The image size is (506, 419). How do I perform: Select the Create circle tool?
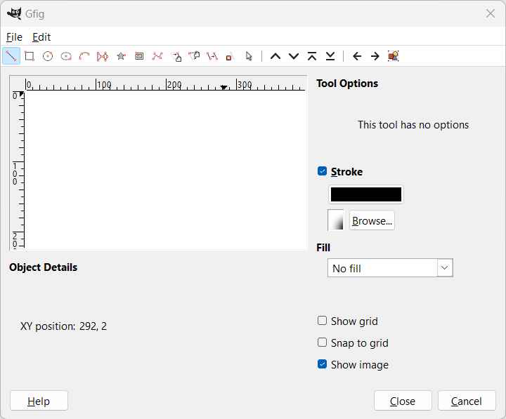point(48,56)
